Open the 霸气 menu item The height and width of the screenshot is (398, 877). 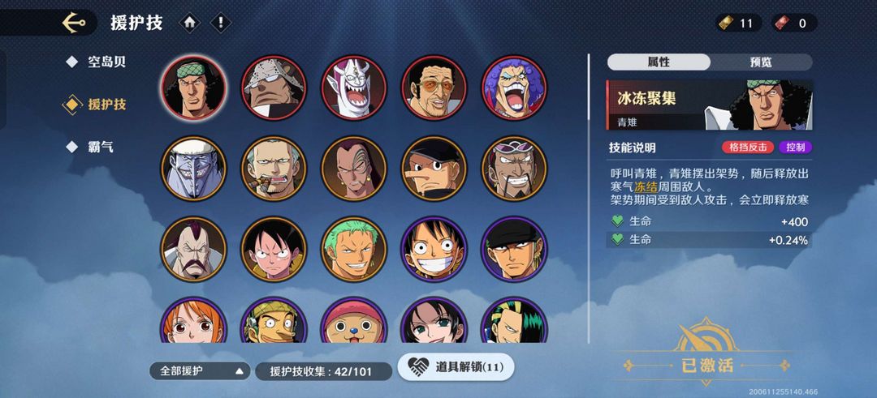point(101,147)
